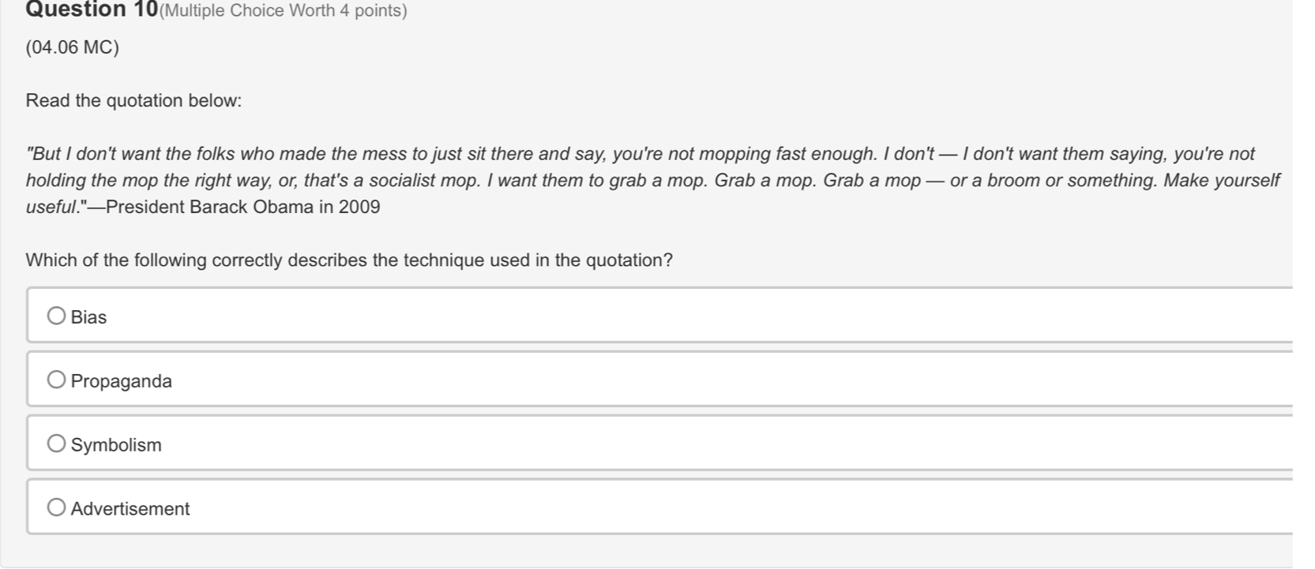The height and width of the screenshot is (569, 1315).
Task: Mark the Symbolism radio button
Action: [56, 444]
